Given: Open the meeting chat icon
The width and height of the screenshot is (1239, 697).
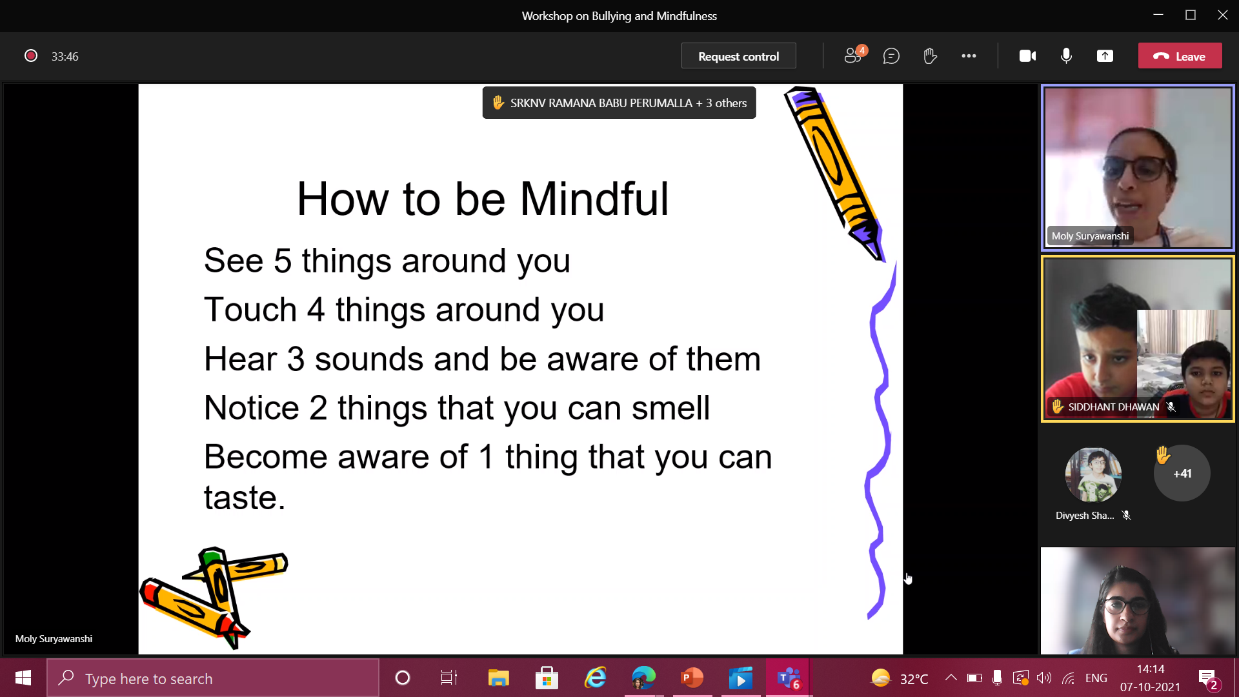Looking at the screenshot, I should point(891,56).
